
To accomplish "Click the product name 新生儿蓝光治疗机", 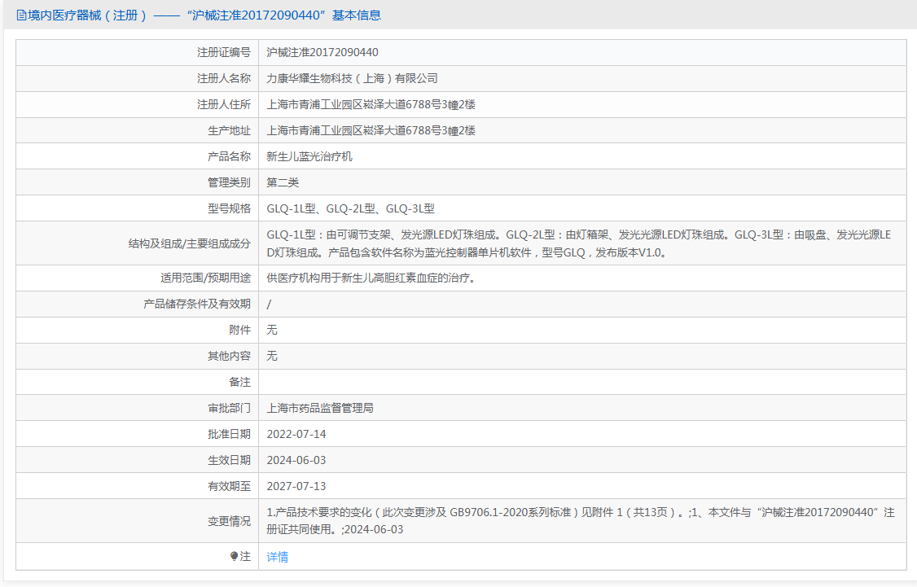I will (309, 156).
